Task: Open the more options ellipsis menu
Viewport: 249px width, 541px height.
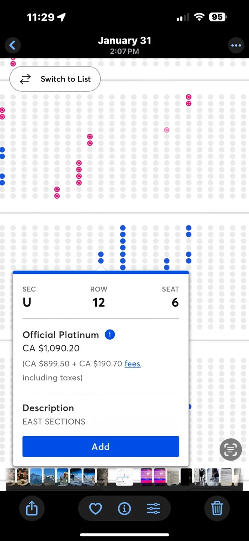Action: (x=236, y=45)
